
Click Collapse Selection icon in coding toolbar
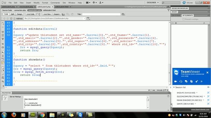pyautogui.click(x=3, y=35)
